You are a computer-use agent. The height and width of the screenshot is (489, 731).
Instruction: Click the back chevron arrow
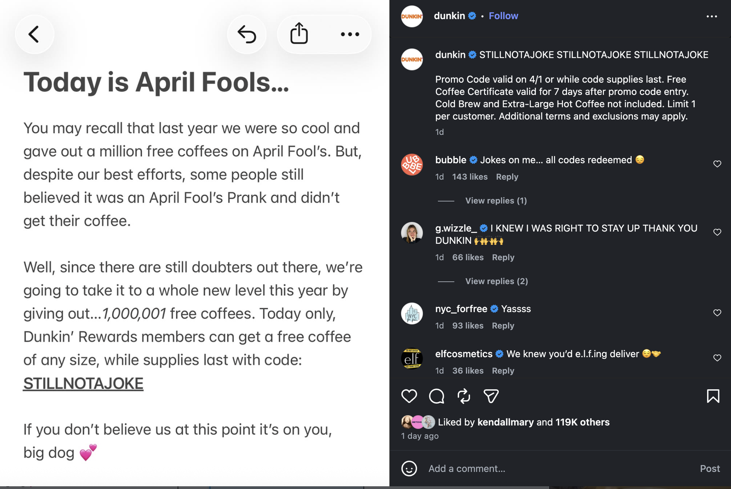tap(34, 34)
